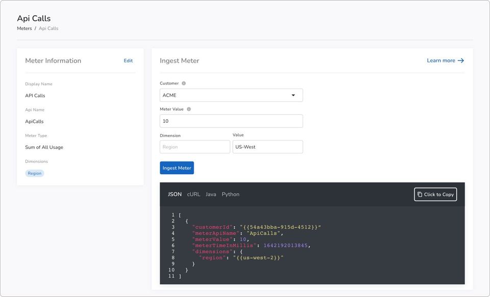Click the Customer dropdown arrow

pyautogui.click(x=293, y=95)
